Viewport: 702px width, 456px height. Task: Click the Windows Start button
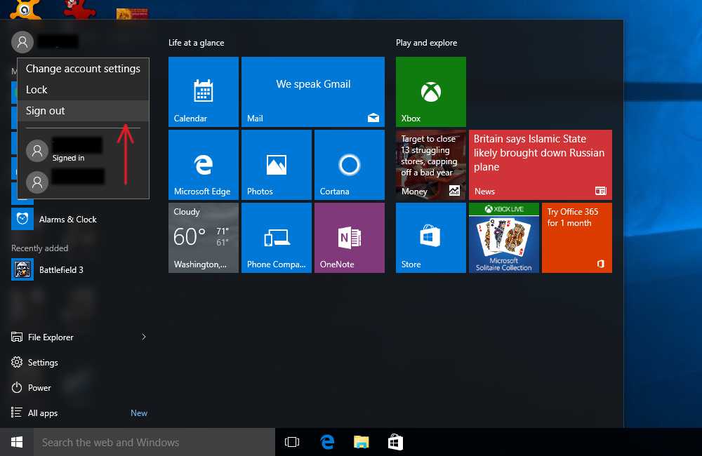[x=17, y=442]
